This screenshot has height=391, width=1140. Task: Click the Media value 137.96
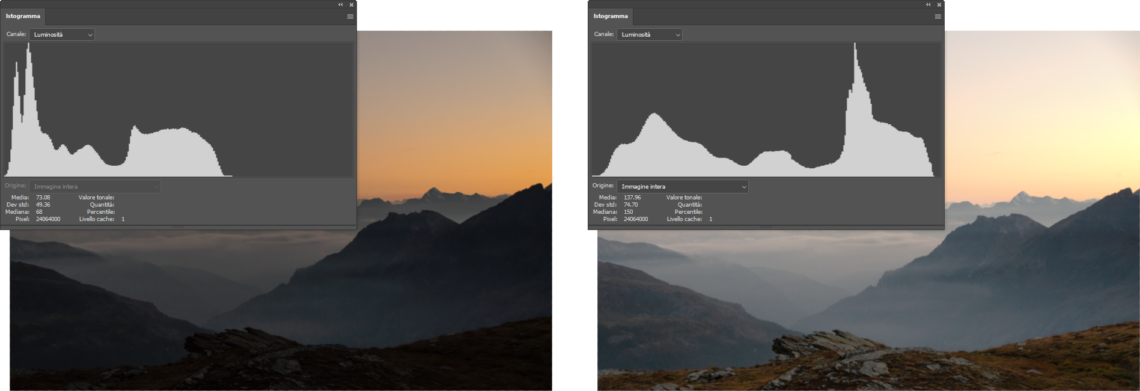[x=632, y=198]
